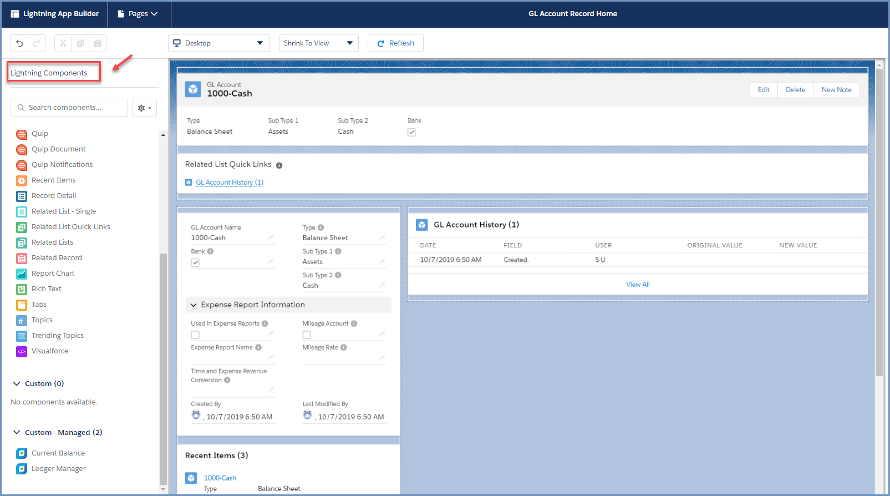The width and height of the screenshot is (890, 496).
Task: Click the GL Account History card title
Action: point(476,225)
